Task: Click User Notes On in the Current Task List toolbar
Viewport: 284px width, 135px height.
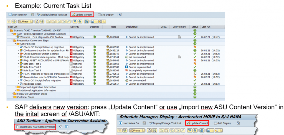Action: coord(18,15)
